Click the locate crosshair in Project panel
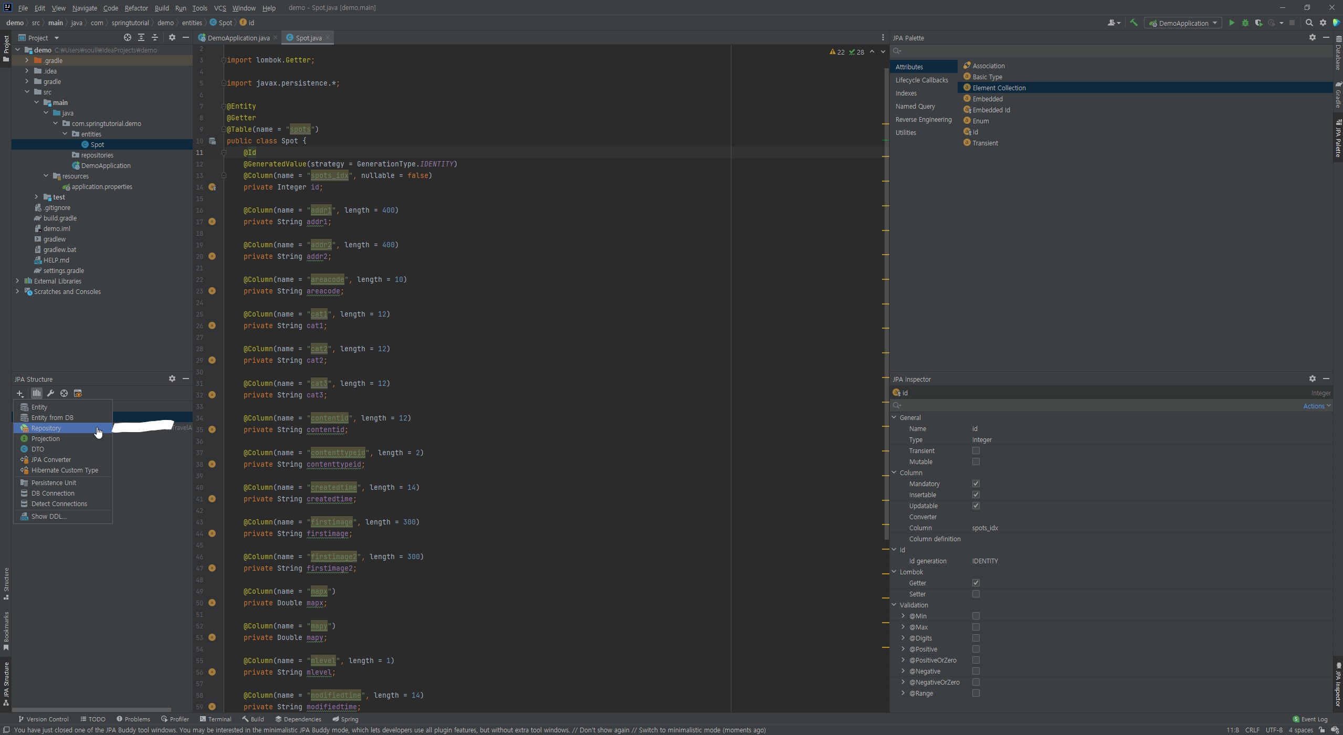 pos(127,37)
